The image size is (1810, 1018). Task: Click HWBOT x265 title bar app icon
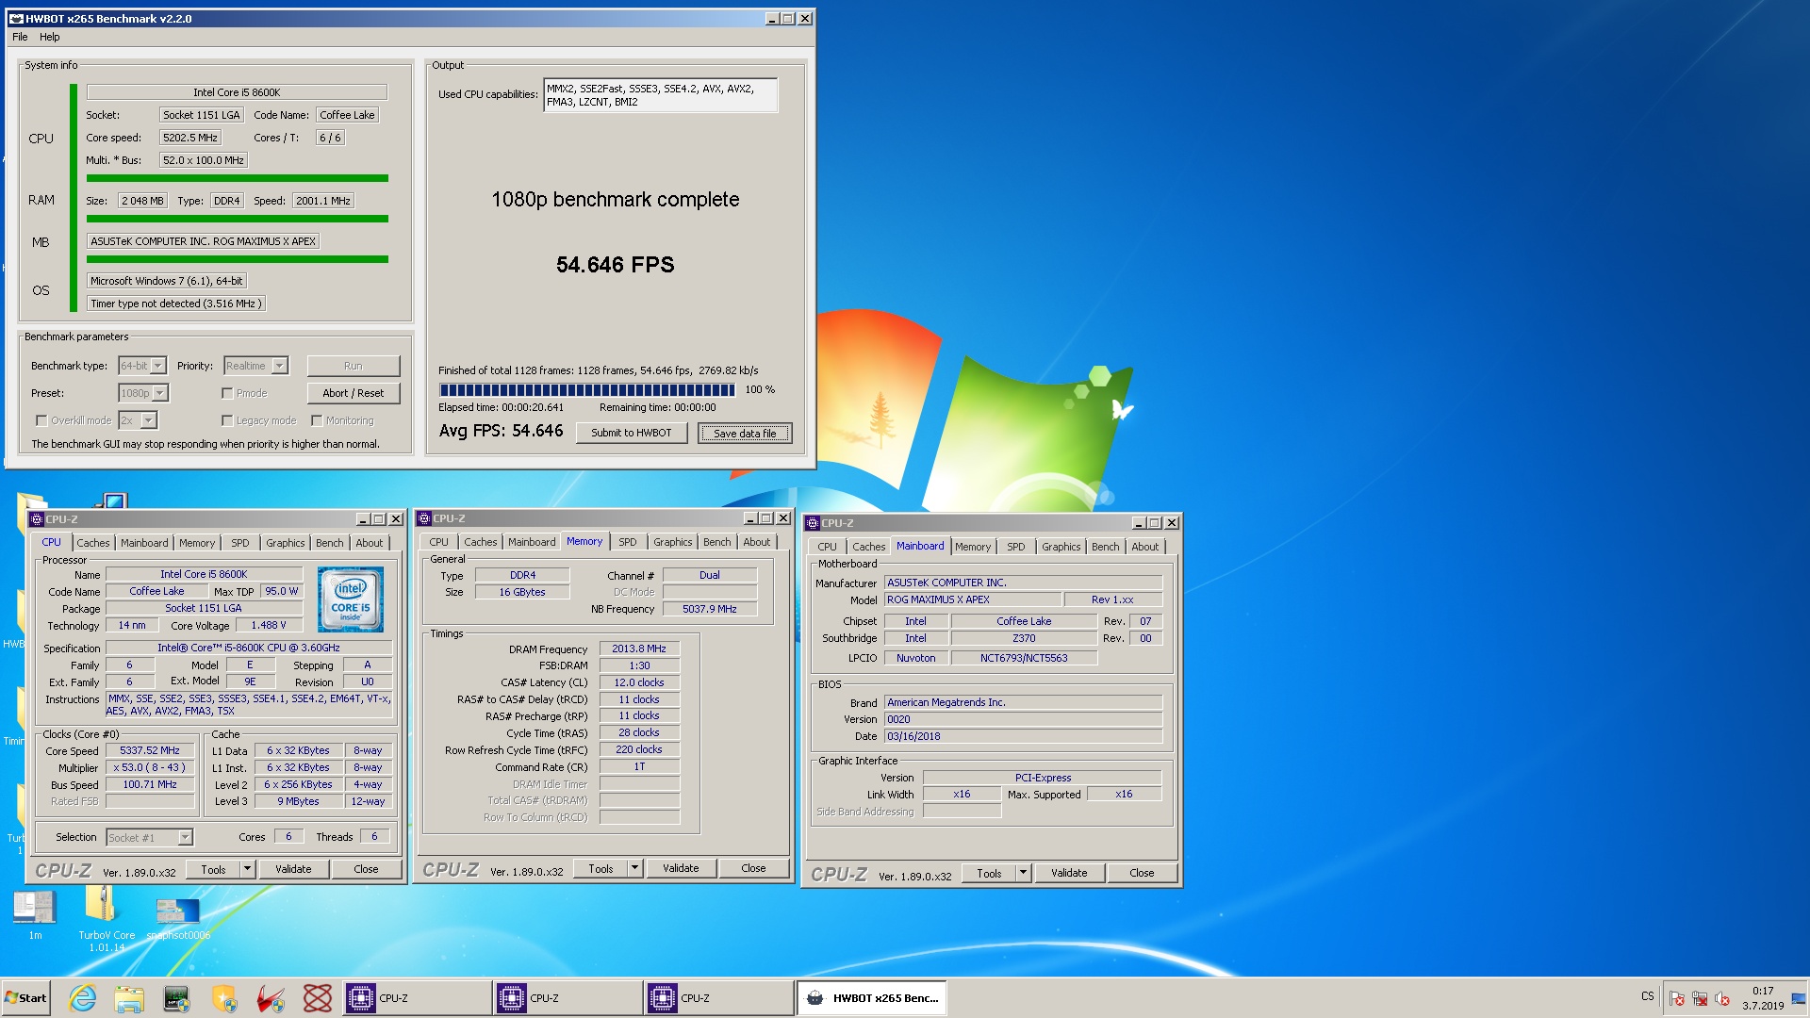click(16, 18)
